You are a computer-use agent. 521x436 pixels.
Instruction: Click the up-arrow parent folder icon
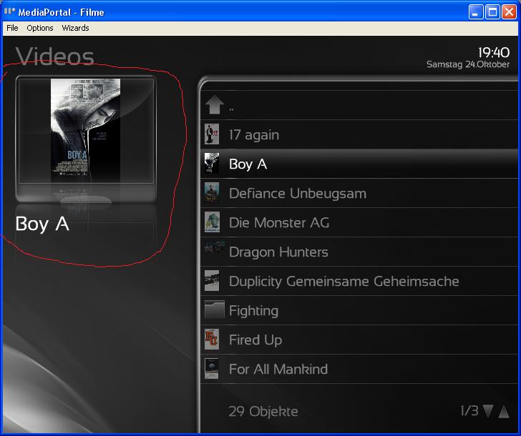point(214,106)
